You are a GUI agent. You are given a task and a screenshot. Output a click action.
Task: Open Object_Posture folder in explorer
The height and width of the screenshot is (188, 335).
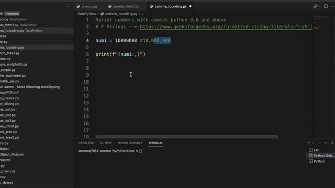pos(12,155)
